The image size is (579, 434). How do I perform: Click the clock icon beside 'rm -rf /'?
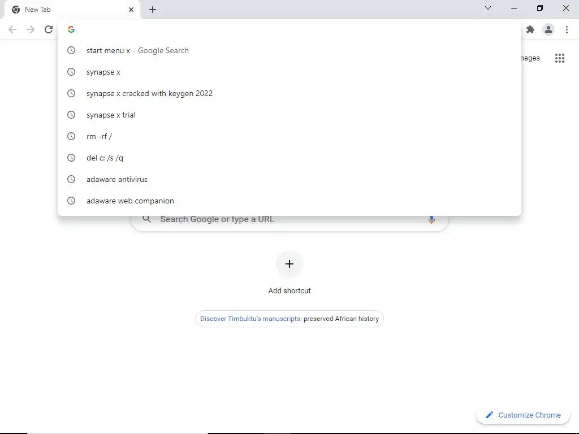pyautogui.click(x=71, y=136)
